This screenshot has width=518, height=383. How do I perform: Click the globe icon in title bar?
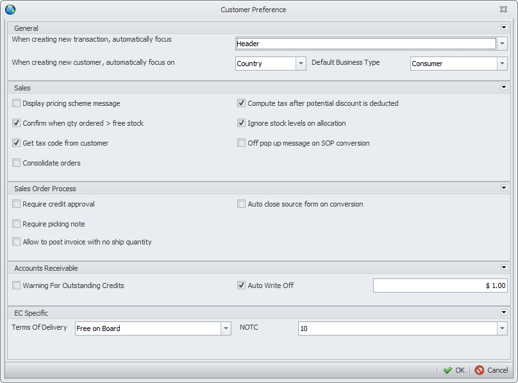10,10
